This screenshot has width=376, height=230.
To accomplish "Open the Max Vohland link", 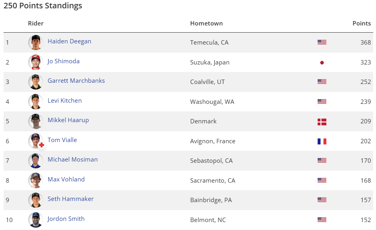I will click(x=66, y=179).
